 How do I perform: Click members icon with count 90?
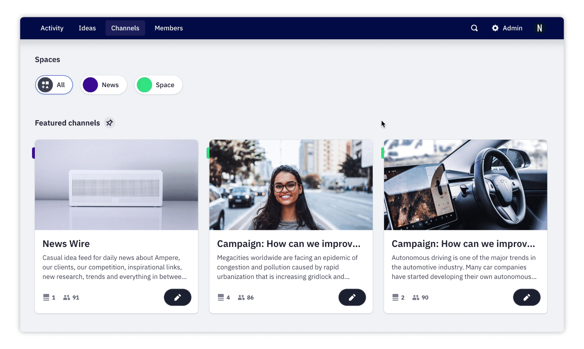pos(416,297)
